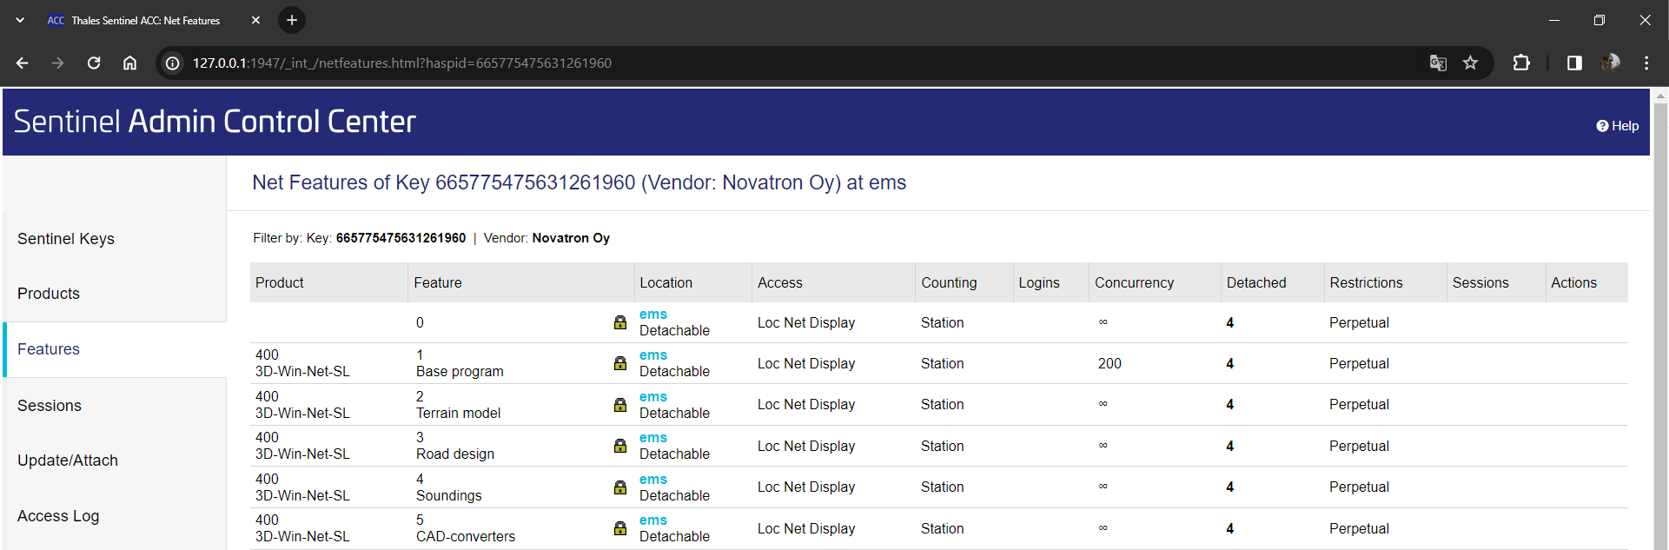Open the Chrome three-dot menu
This screenshot has height=550, width=1669.
point(1646,63)
